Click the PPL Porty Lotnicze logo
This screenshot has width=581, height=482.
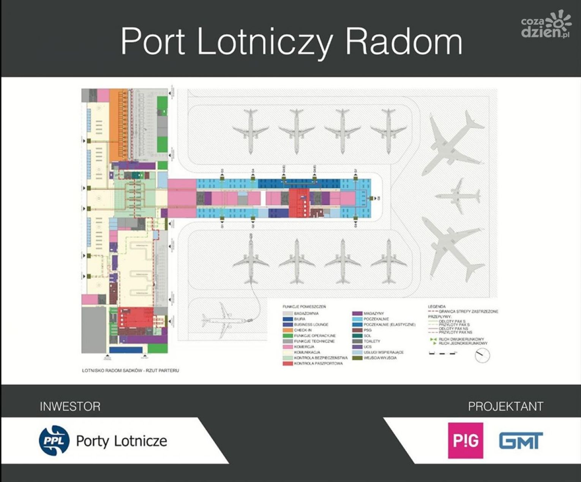tap(103, 441)
